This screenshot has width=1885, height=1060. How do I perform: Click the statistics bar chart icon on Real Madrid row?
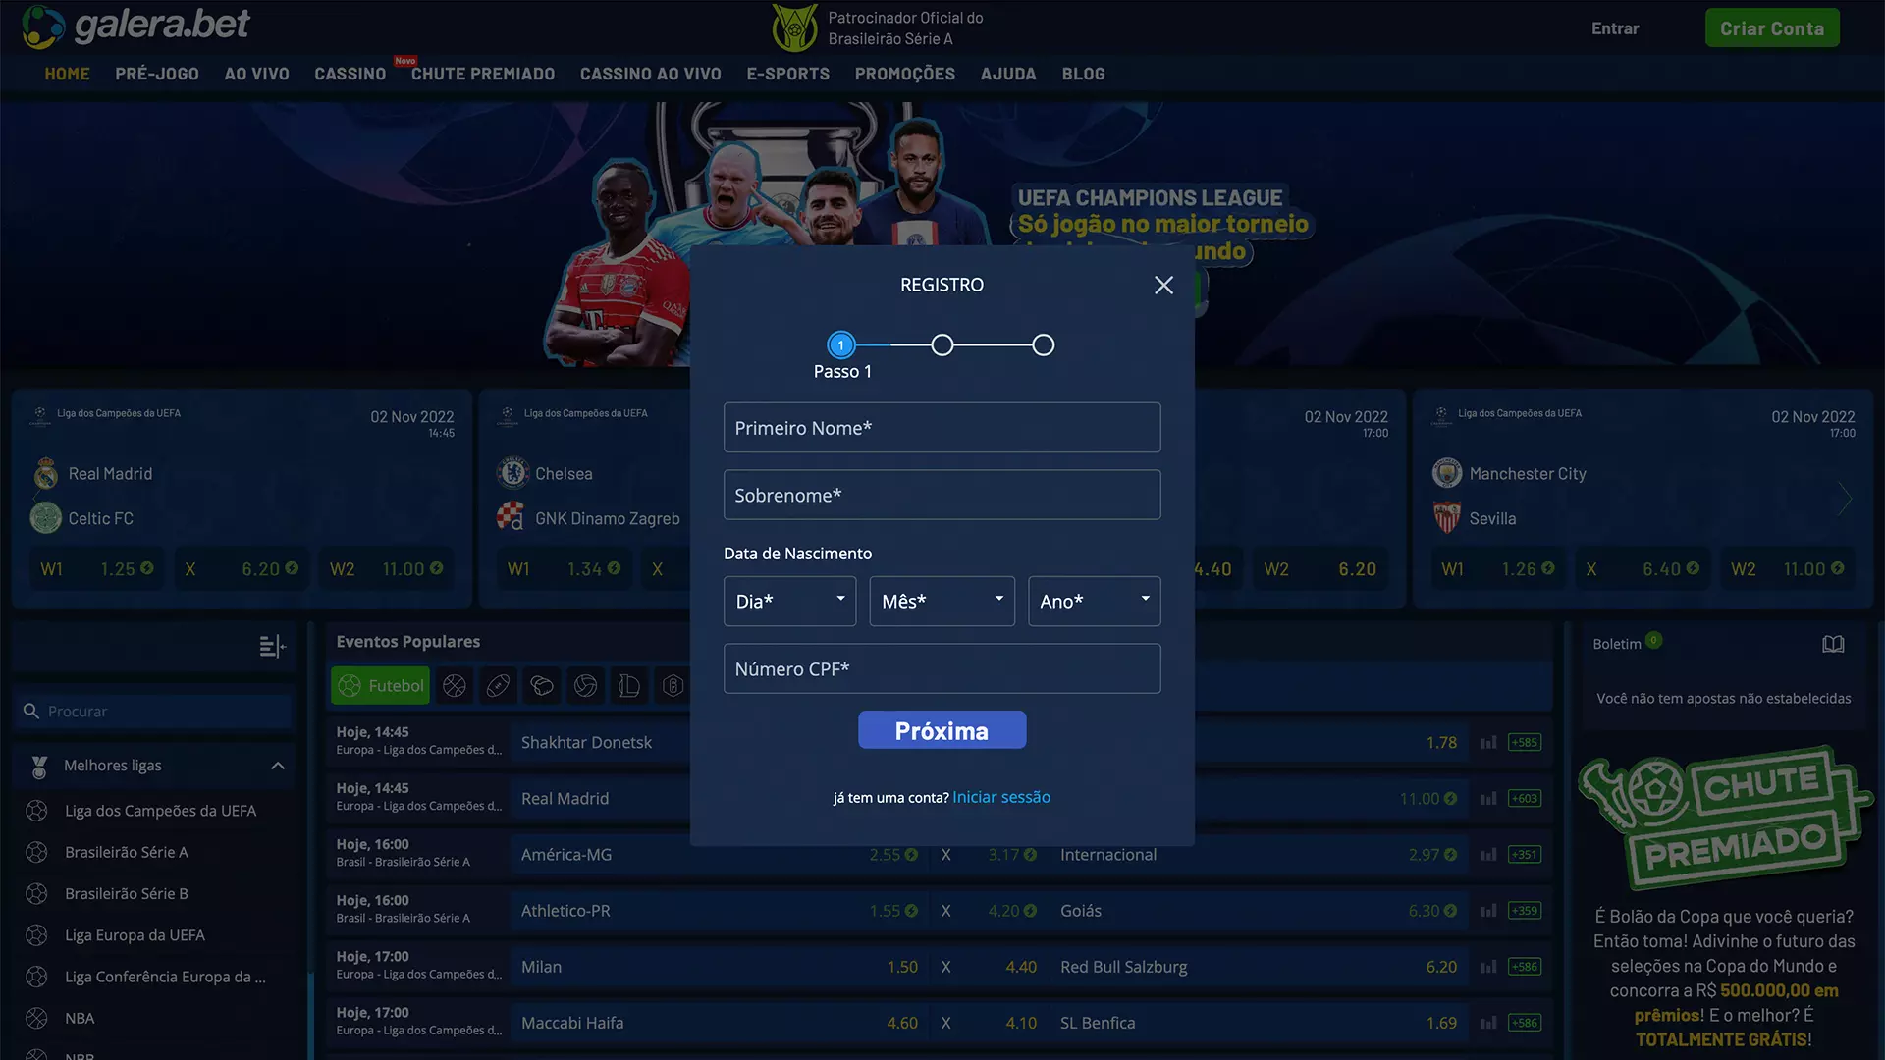(x=1488, y=799)
